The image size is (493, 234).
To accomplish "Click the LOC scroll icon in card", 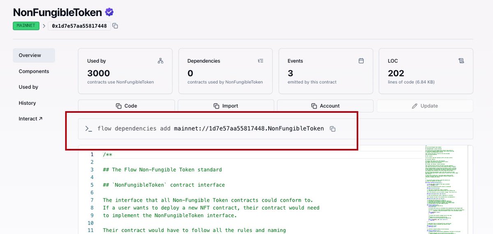I will click(x=461, y=61).
